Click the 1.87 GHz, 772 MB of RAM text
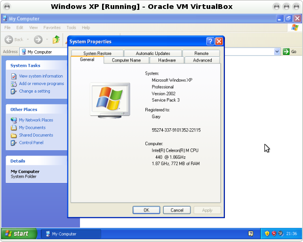This screenshot has width=303, height=242. [x=175, y=164]
